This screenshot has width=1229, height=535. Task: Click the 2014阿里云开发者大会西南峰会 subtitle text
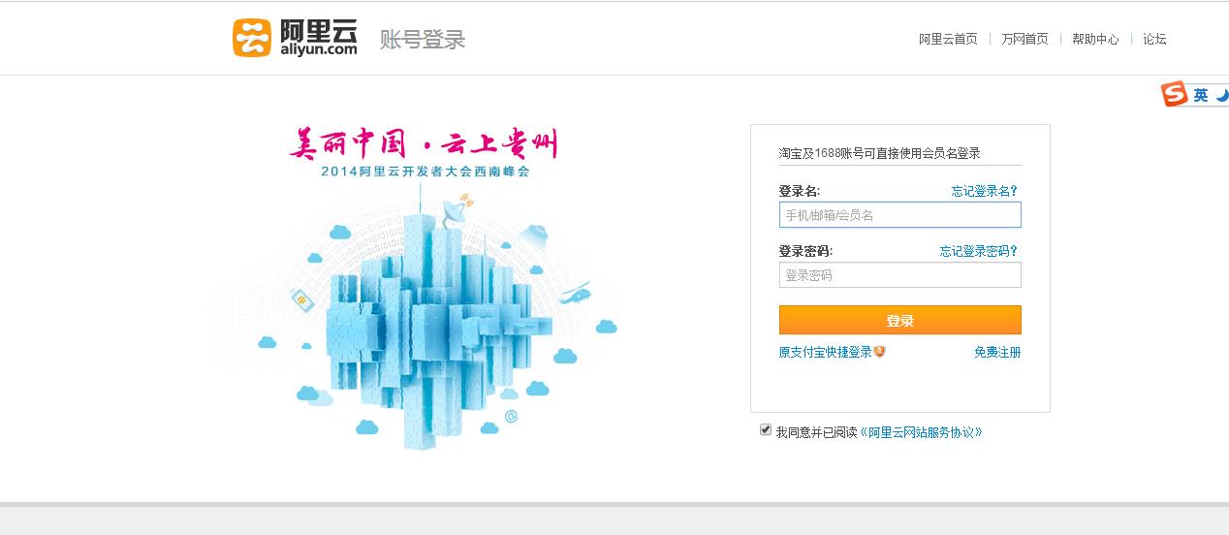coord(425,172)
